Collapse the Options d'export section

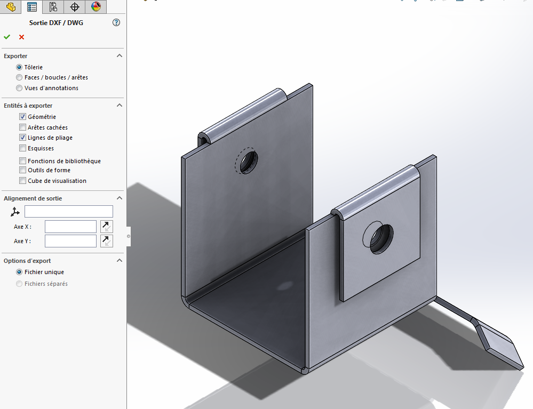tap(120, 261)
